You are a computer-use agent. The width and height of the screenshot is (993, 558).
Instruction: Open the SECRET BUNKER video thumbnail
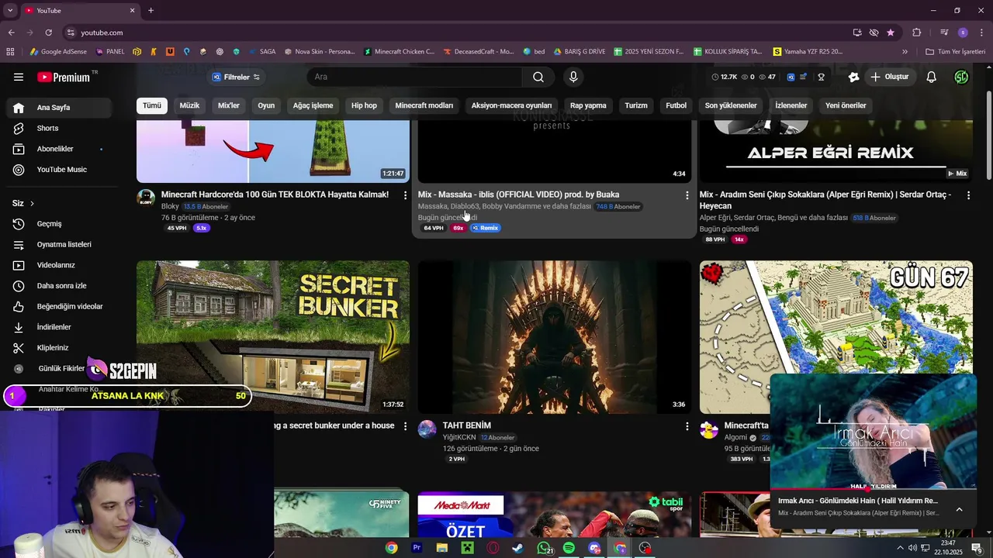click(273, 337)
